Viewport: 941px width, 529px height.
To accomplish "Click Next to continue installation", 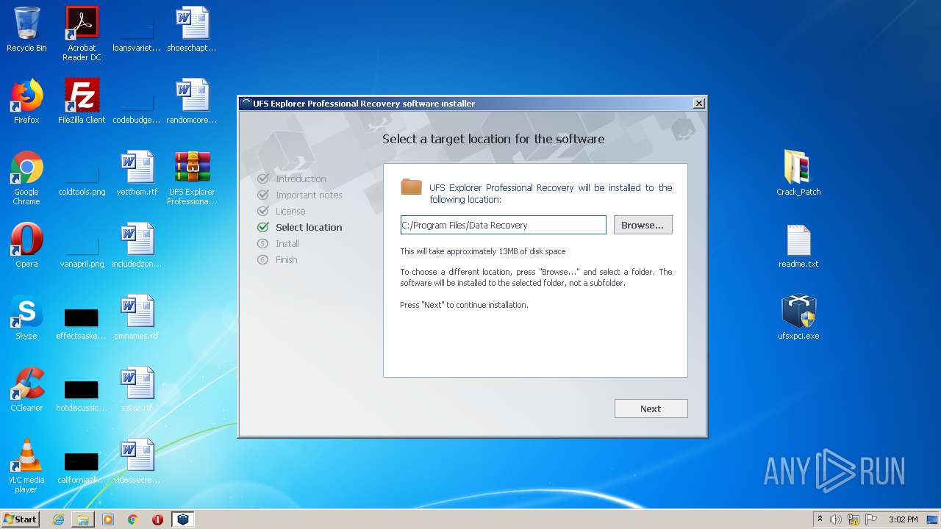I will pos(651,409).
